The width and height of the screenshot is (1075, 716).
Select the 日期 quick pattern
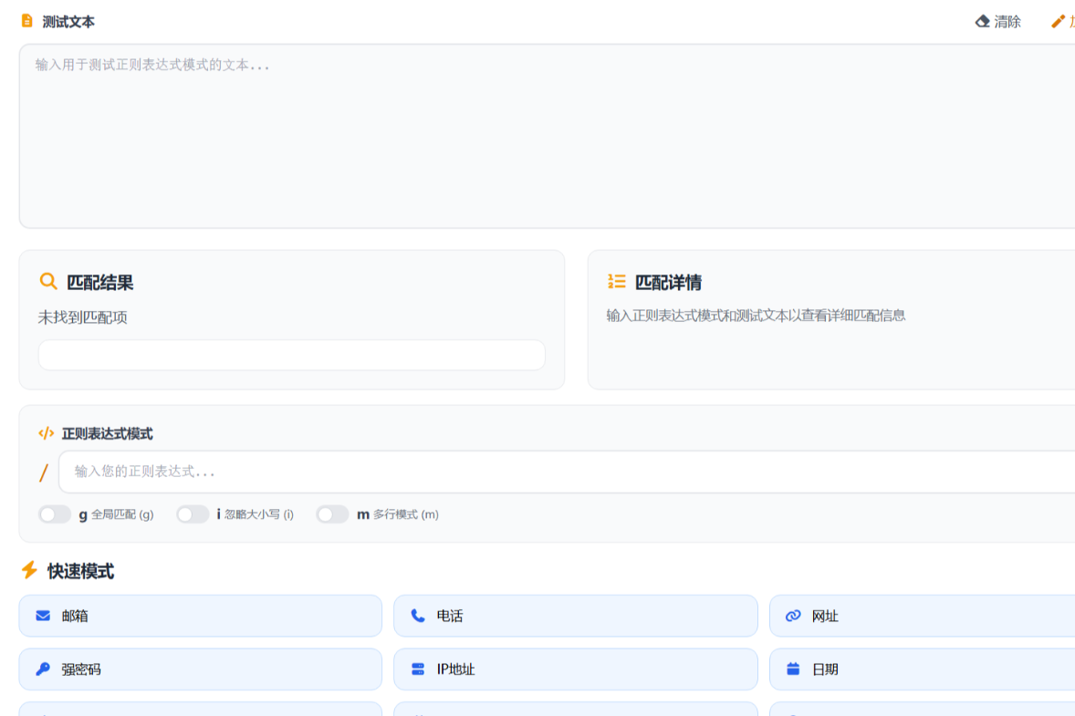point(922,669)
